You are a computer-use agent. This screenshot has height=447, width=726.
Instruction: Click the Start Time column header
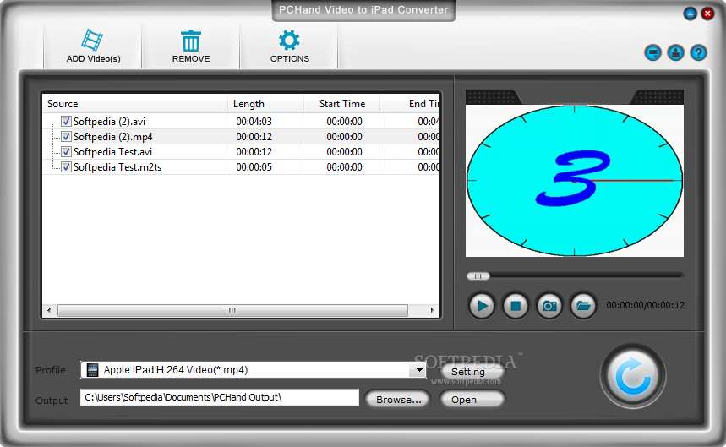(x=341, y=104)
